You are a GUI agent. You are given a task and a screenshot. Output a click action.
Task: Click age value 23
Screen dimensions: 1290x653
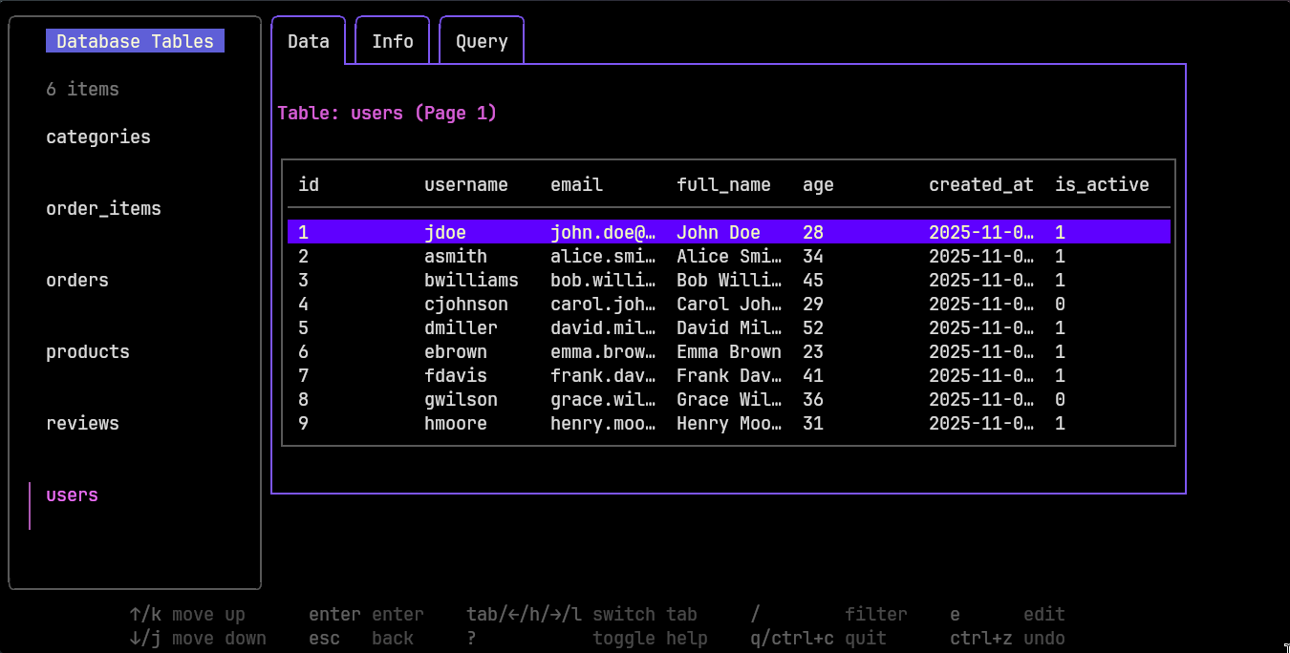pyautogui.click(x=813, y=351)
